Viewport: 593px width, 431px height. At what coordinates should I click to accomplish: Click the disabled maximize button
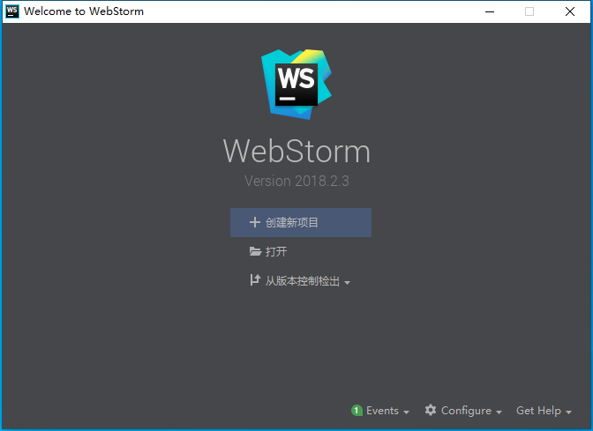pyautogui.click(x=529, y=11)
